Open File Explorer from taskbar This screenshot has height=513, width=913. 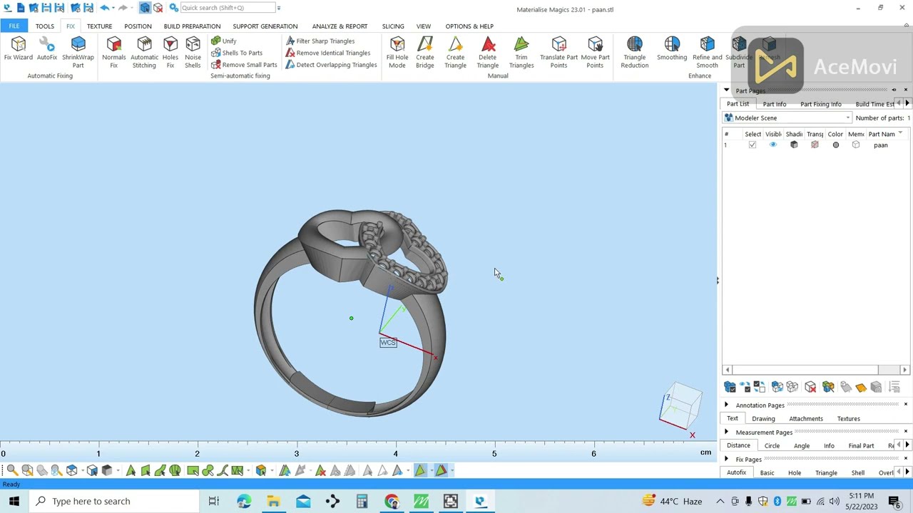point(273,501)
